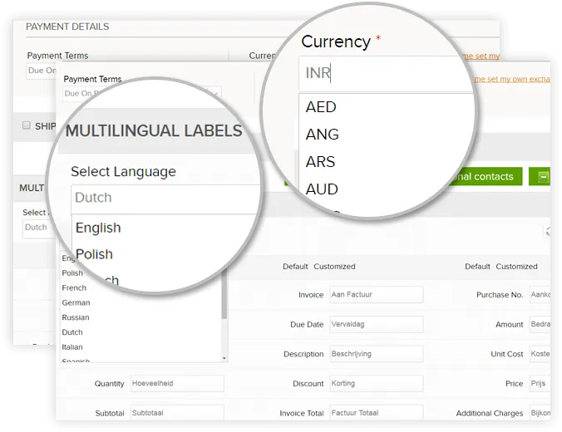Open the magnified Currency INR field

coord(386,73)
